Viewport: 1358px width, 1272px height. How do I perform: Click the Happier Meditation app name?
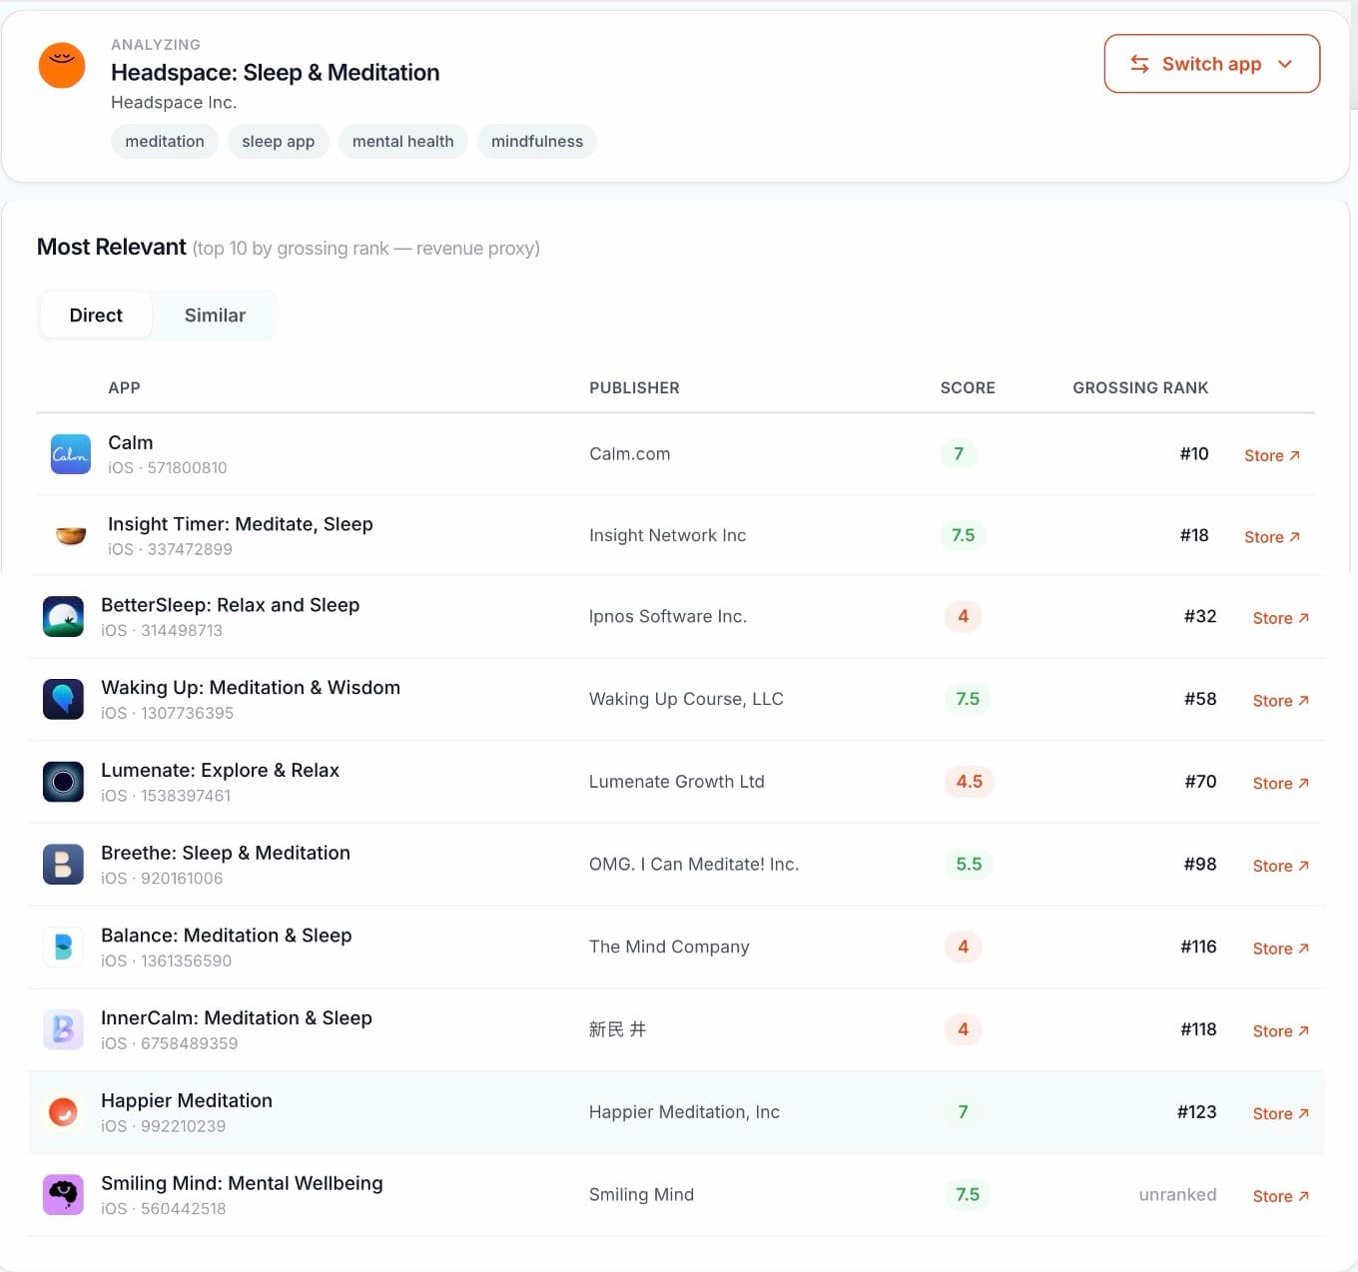tap(187, 1100)
